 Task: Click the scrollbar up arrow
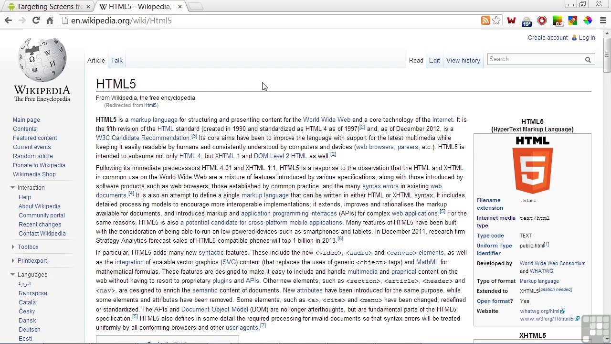pos(607,33)
